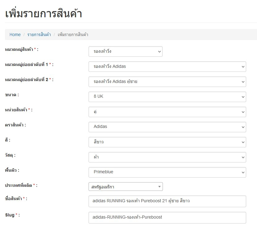Open the ตราสินค้า dropdown showing Adidas

[167, 127]
